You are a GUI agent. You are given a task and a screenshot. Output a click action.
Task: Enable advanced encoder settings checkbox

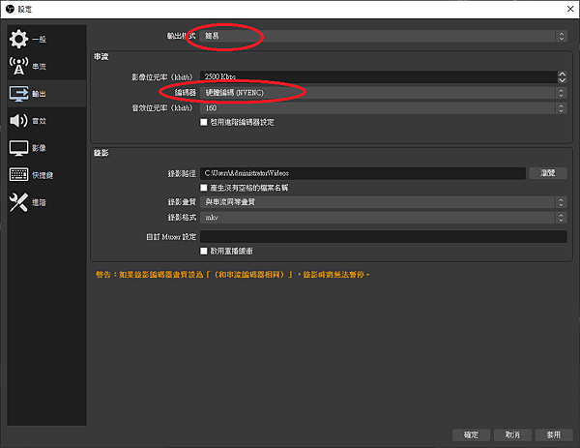click(203, 122)
